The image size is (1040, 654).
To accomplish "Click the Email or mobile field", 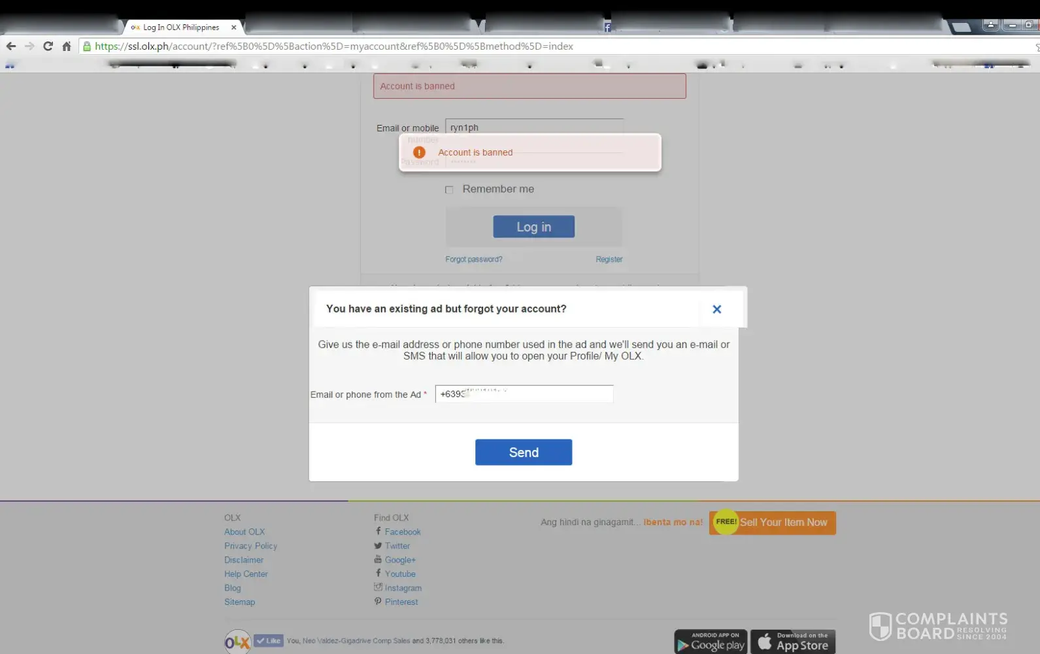I will tap(534, 127).
